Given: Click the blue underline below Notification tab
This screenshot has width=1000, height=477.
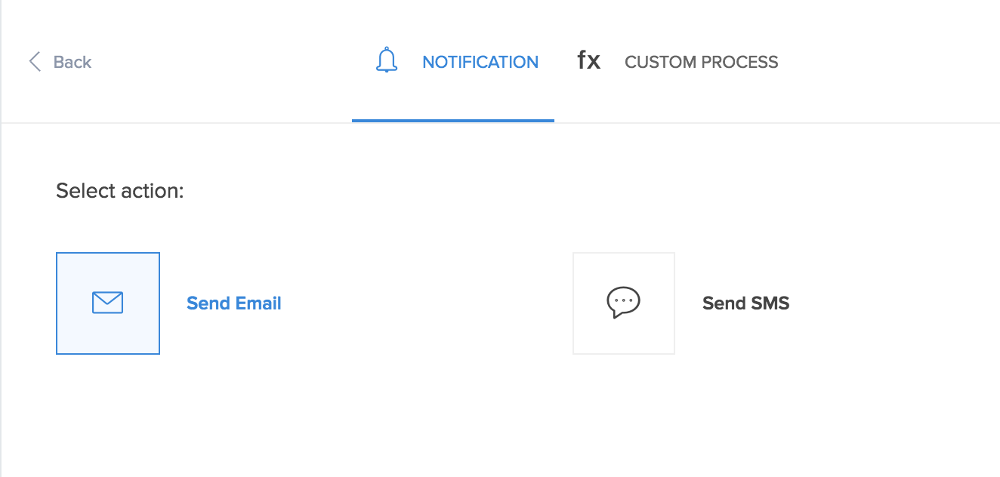Looking at the screenshot, I should click(453, 121).
